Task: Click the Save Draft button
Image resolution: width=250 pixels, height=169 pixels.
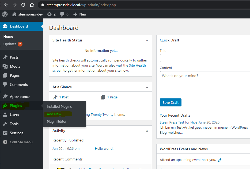Action: pyautogui.click(x=171, y=102)
